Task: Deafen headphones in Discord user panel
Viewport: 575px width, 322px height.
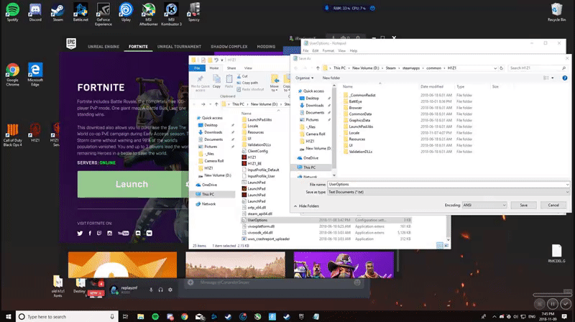Action: [x=160, y=290]
